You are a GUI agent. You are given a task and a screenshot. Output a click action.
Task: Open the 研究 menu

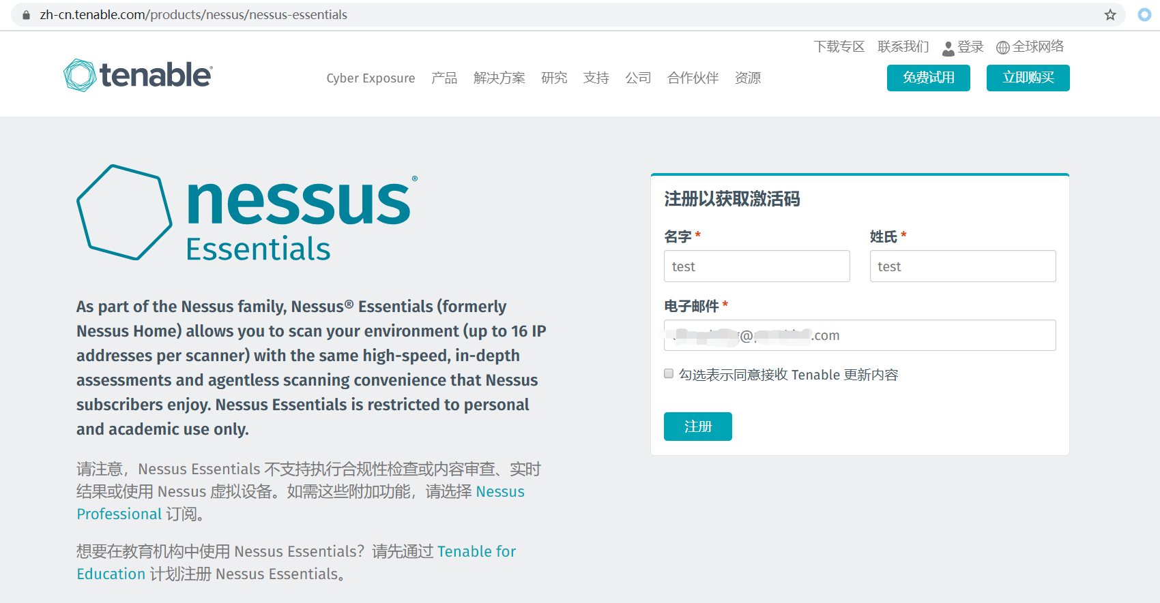click(x=554, y=78)
